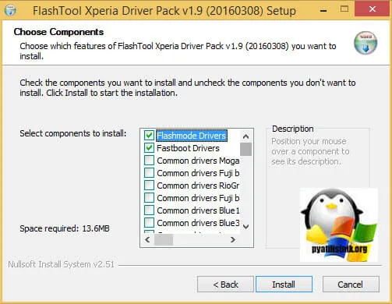Select the Fastboot Drivers list entry
The image size is (392, 304).
click(x=188, y=148)
